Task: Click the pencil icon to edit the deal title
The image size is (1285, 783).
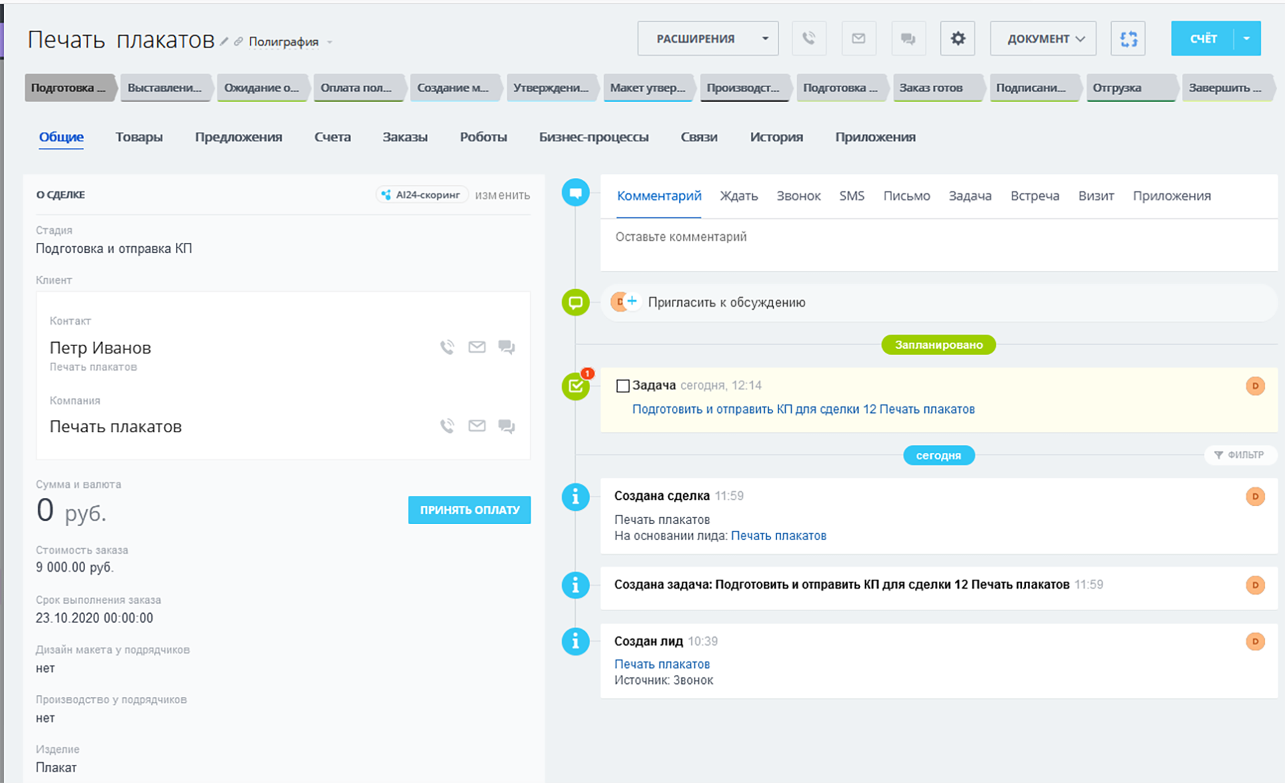Action: 224,42
